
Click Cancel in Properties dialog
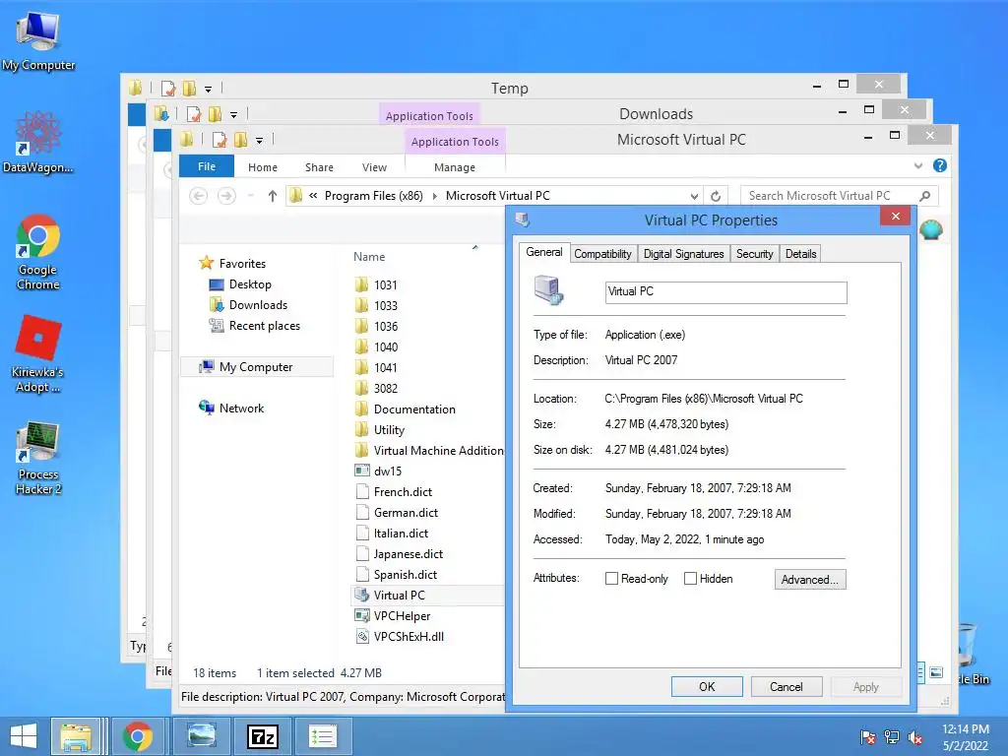click(x=787, y=686)
